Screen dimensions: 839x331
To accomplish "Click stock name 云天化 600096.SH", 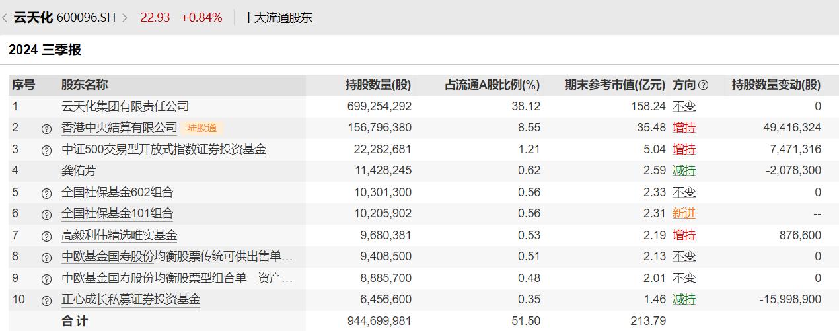I will (64, 18).
